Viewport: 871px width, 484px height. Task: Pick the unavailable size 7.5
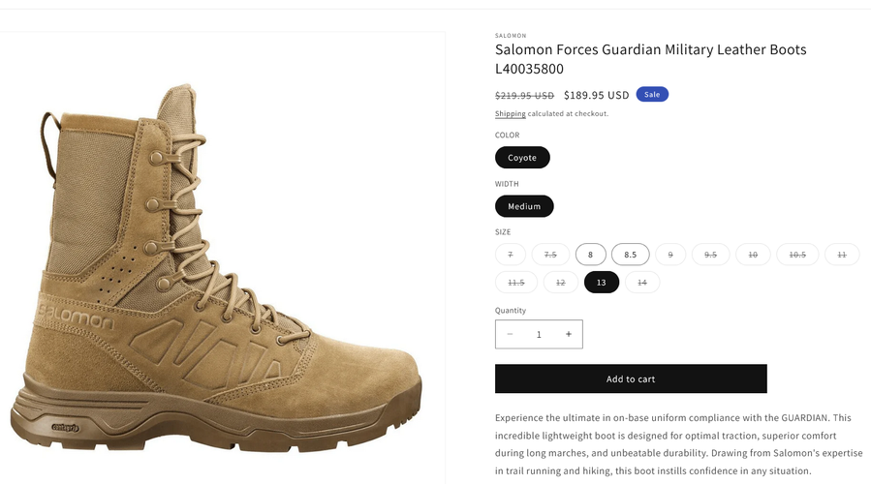point(550,255)
